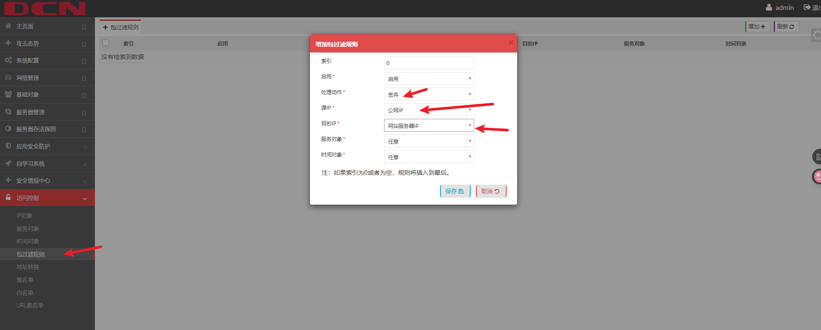Screen dimensions: 821x330
Task: Click the 刷新 button
Action: click(786, 26)
